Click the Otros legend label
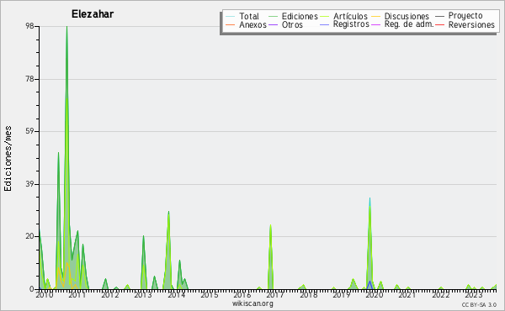505x311 pixels. pyautogui.click(x=292, y=24)
